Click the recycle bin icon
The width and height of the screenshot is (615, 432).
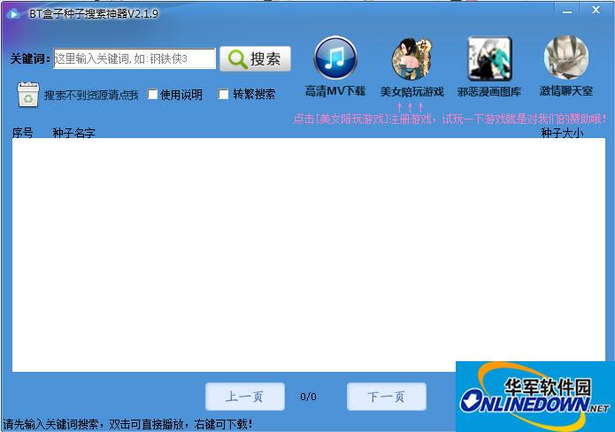(x=28, y=95)
